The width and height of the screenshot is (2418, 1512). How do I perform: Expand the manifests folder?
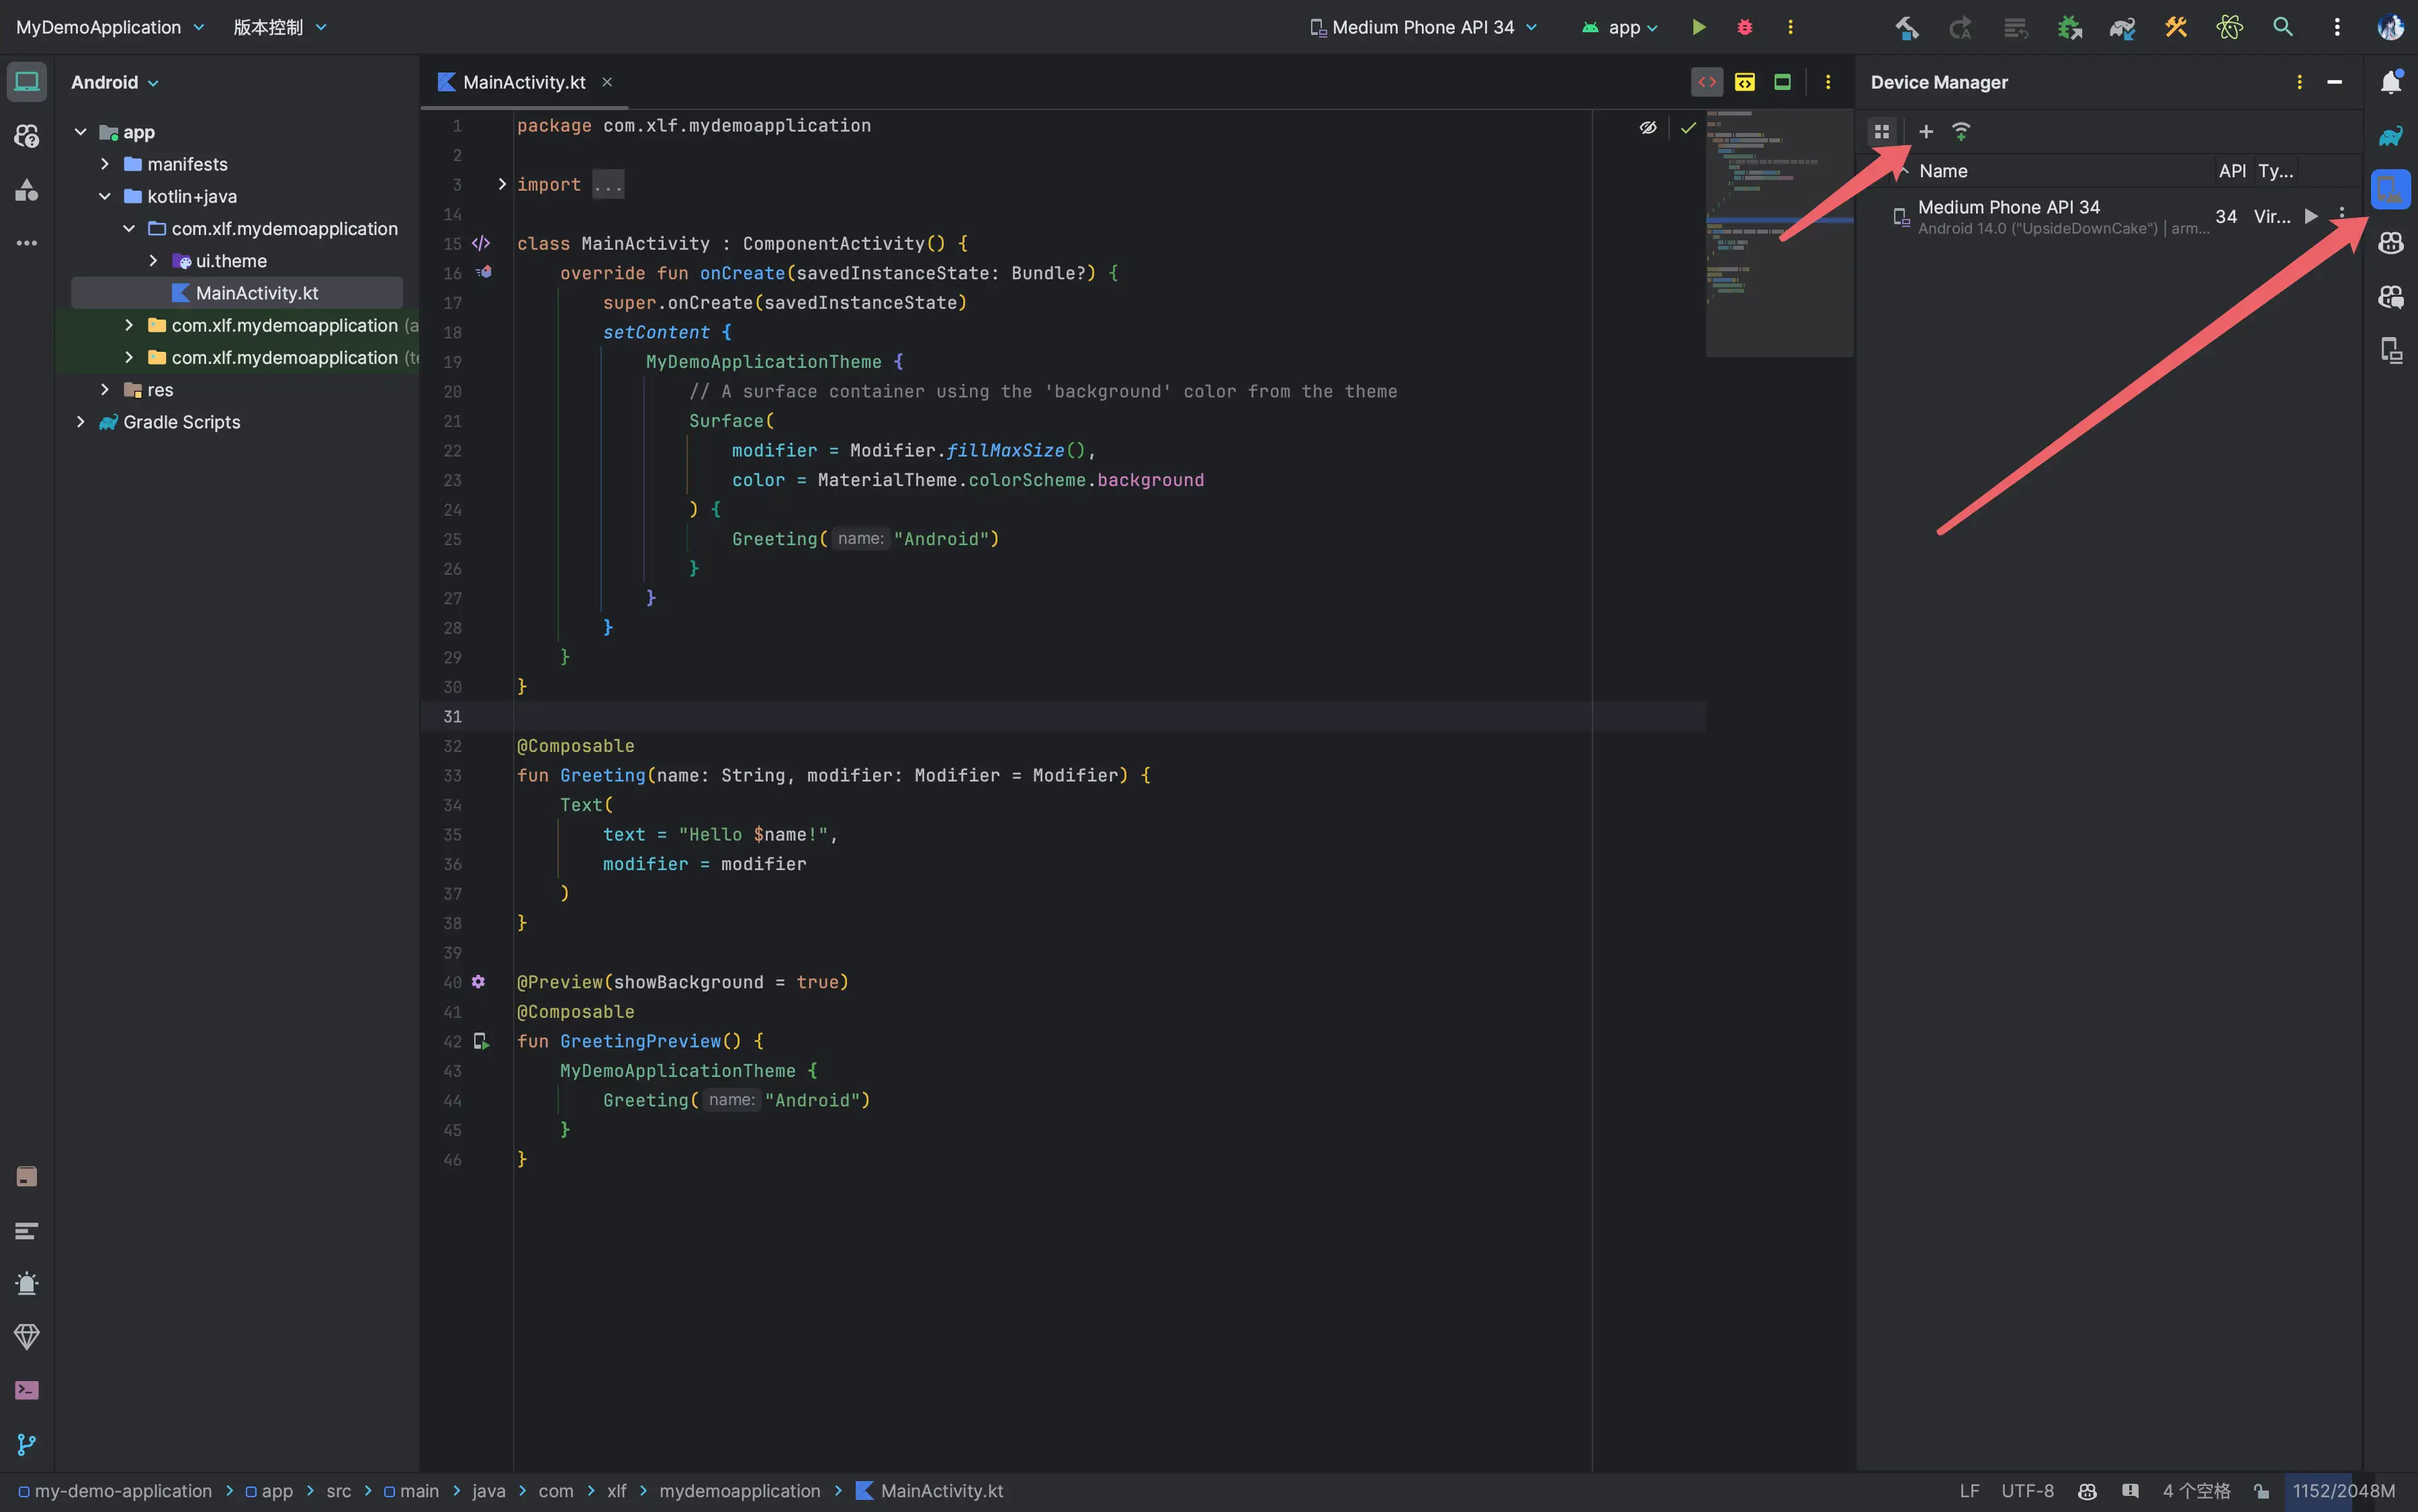[104, 164]
